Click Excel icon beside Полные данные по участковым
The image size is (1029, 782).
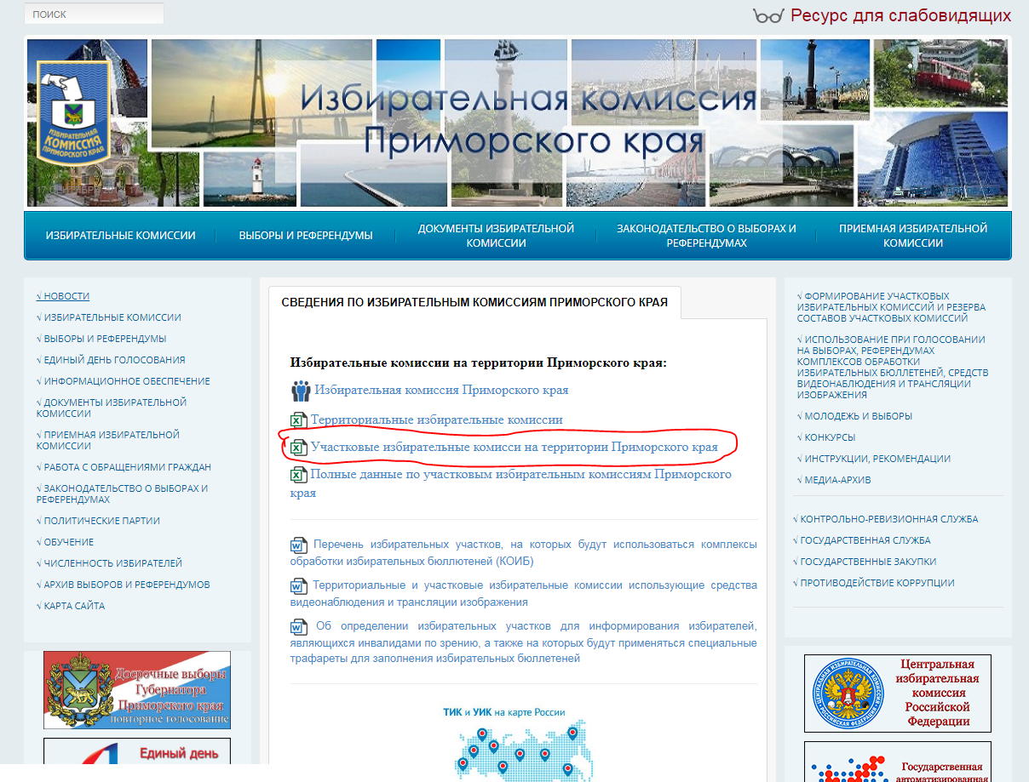tap(299, 475)
